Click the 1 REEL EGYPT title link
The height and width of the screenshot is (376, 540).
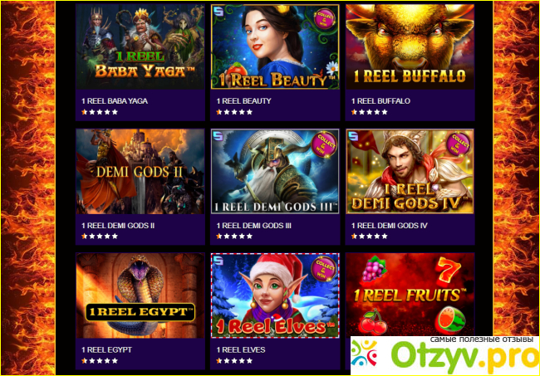click(106, 350)
